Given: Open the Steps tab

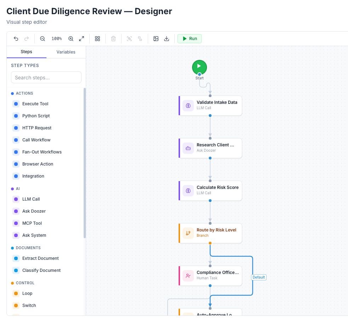Looking at the screenshot, I should coord(26,52).
